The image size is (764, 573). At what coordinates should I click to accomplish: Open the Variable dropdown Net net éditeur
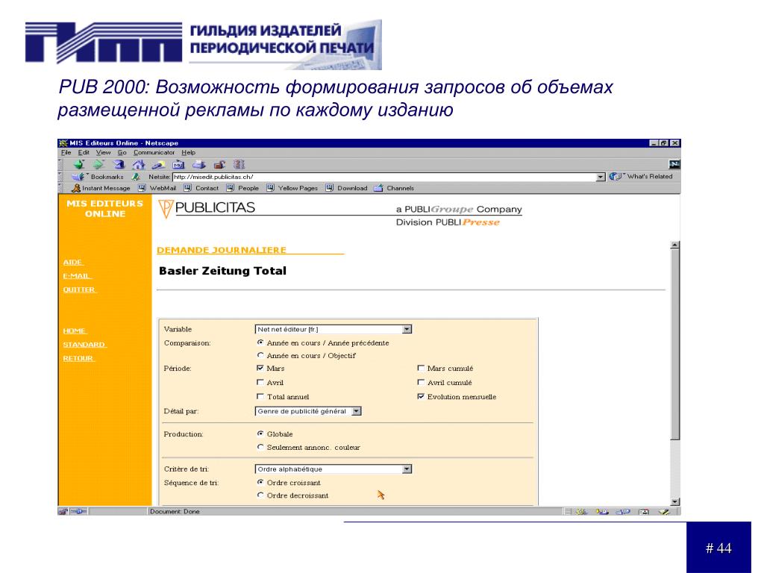pyautogui.click(x=334, y=329)
